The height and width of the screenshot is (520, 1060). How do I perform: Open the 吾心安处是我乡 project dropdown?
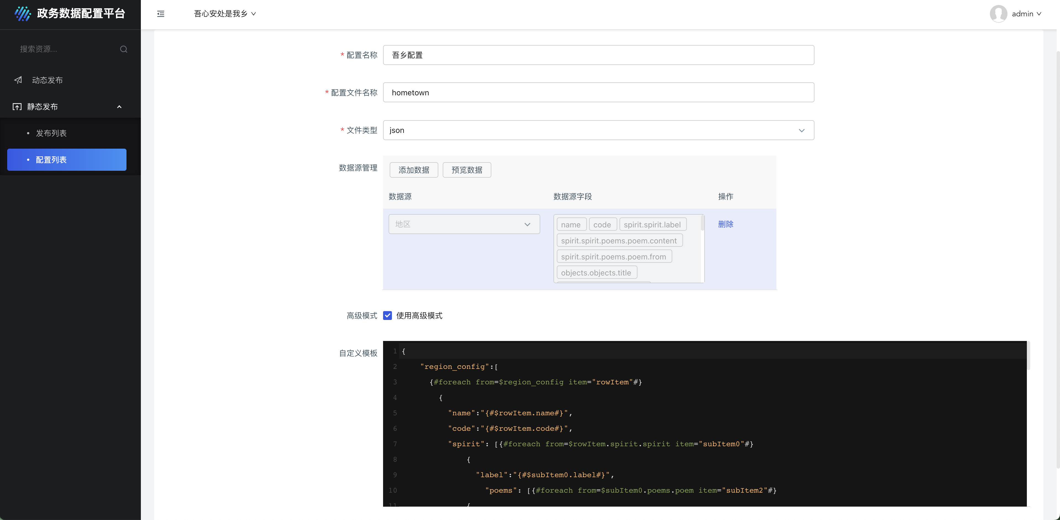[225, 14]
